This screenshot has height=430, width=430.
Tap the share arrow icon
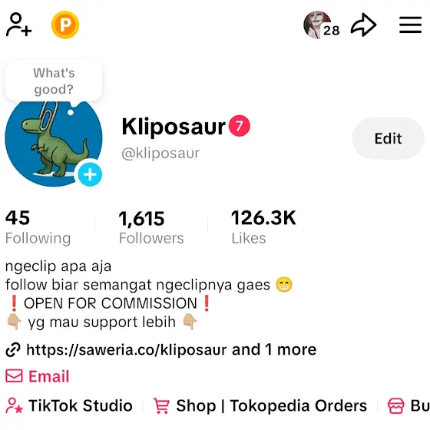tap(364, 25)
